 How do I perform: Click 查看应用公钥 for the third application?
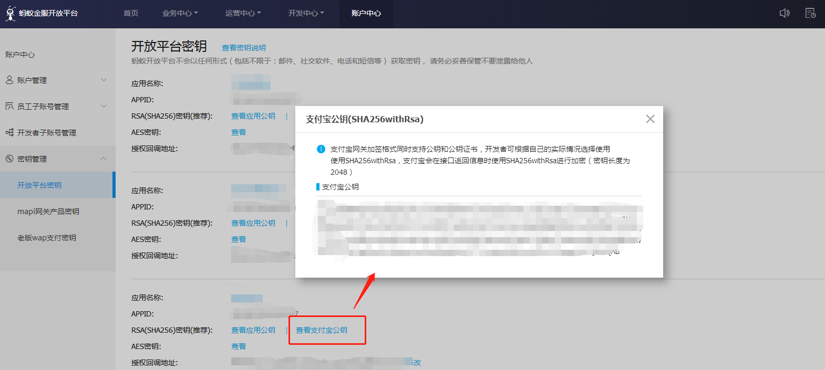click(253, 330)
